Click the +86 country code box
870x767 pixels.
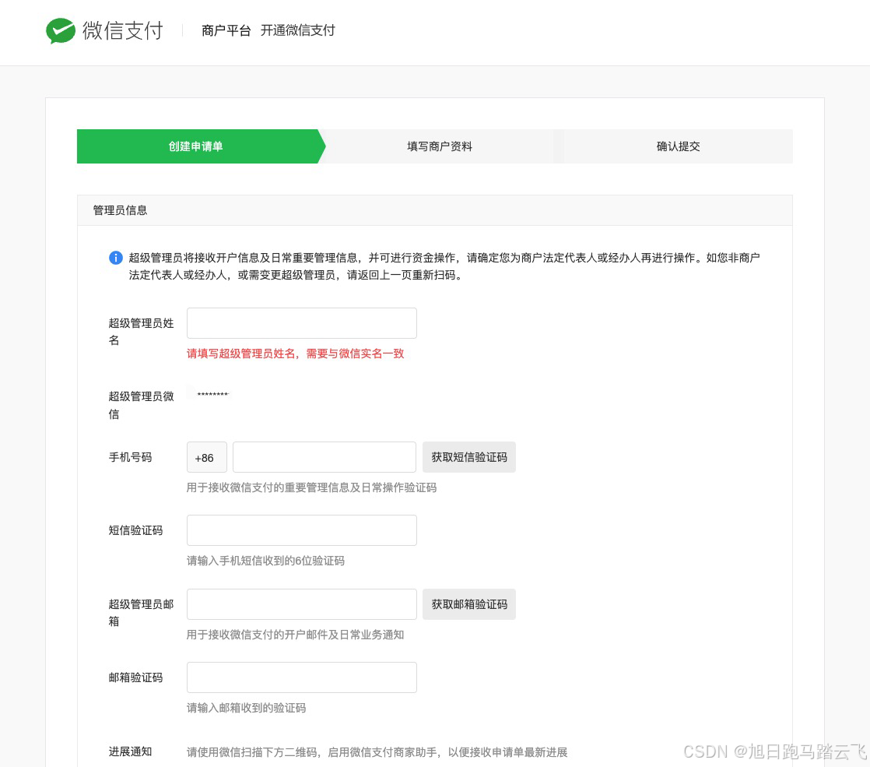pos(206,457)
